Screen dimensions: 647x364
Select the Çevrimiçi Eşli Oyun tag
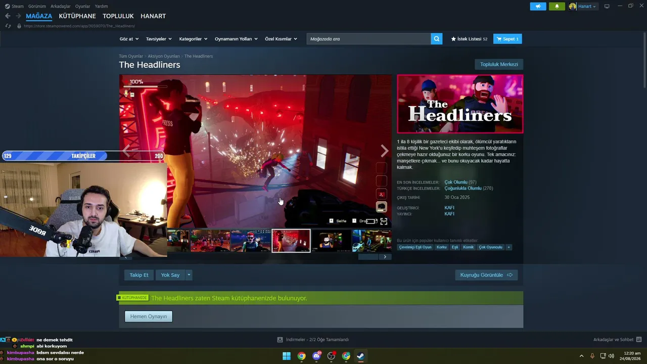[415, 247]
